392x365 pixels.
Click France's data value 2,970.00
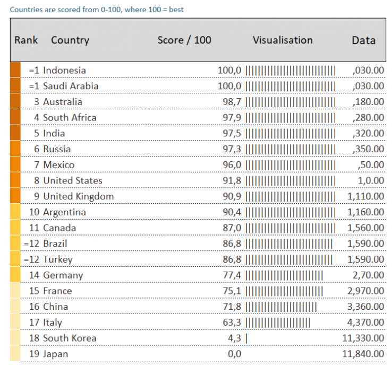365,291
